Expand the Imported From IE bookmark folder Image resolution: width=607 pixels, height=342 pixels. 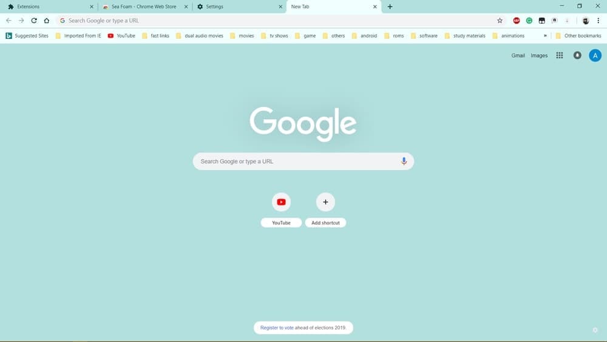(x=78, y=36)
